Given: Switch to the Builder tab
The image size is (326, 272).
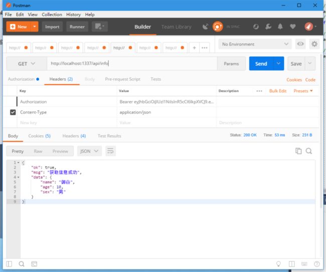Looking at the screenshot, I should click(142, 27).
